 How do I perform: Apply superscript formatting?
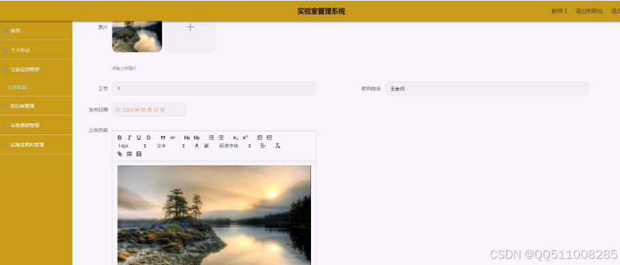point(245,138)
